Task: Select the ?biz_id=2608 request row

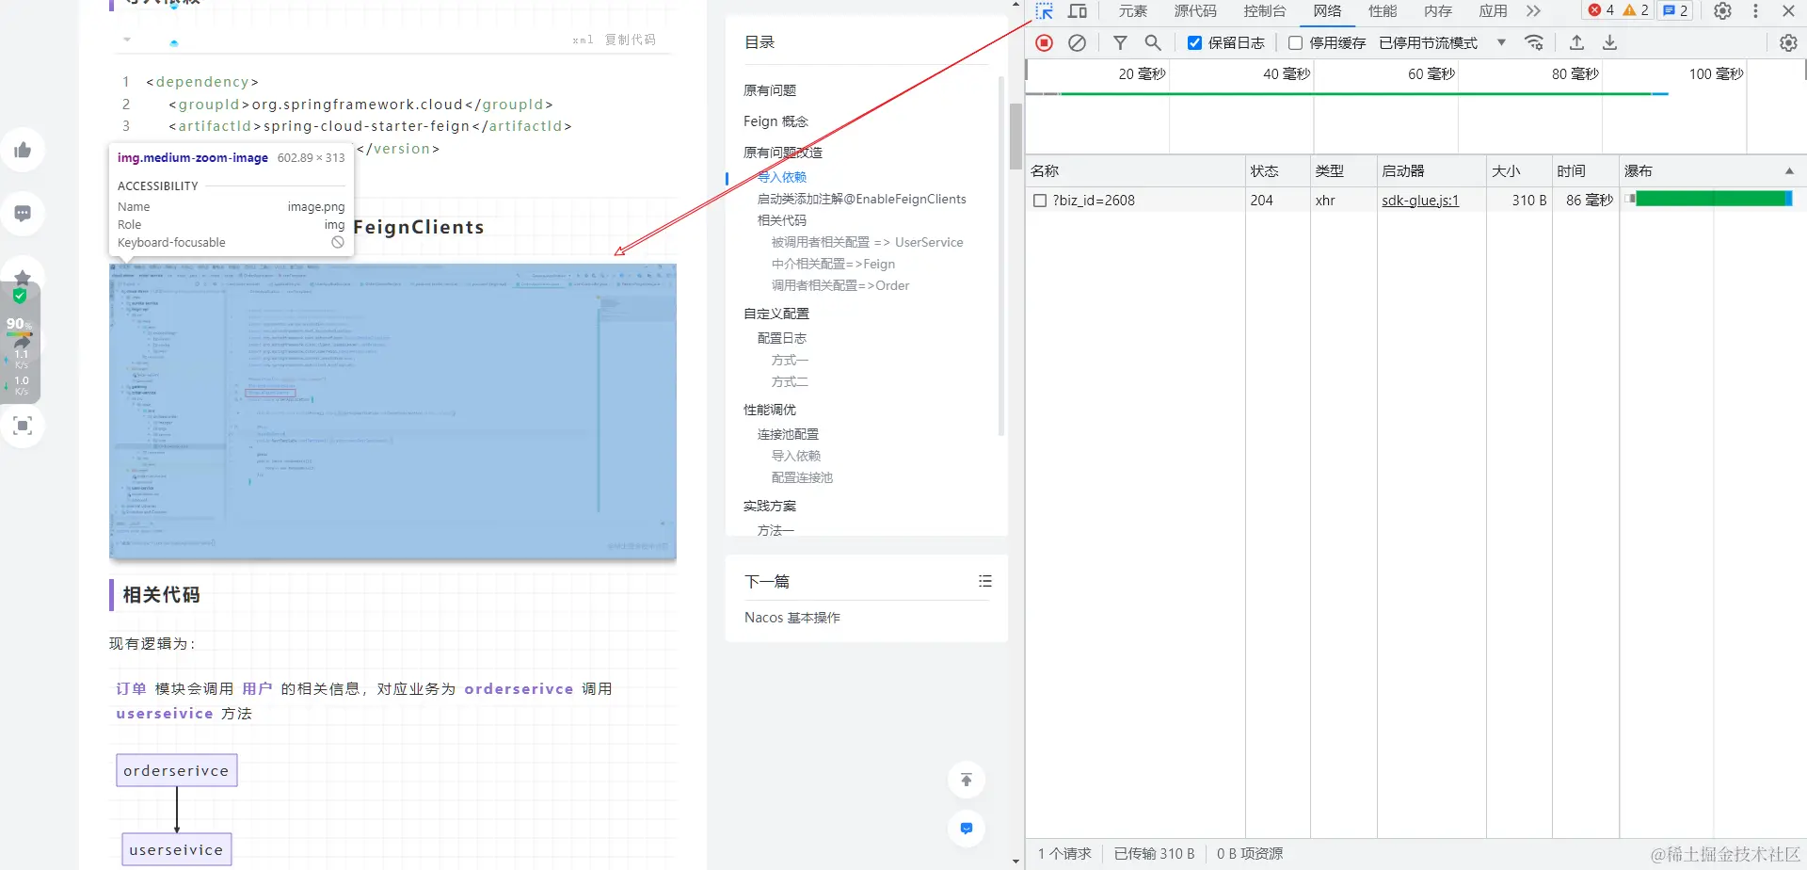Action: (1415, 201)
